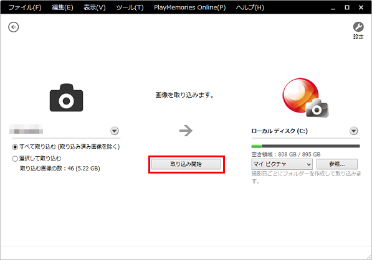Screen dimensions: 372x260
Task: Click the 参照... browse button
Action: (337, 164)
